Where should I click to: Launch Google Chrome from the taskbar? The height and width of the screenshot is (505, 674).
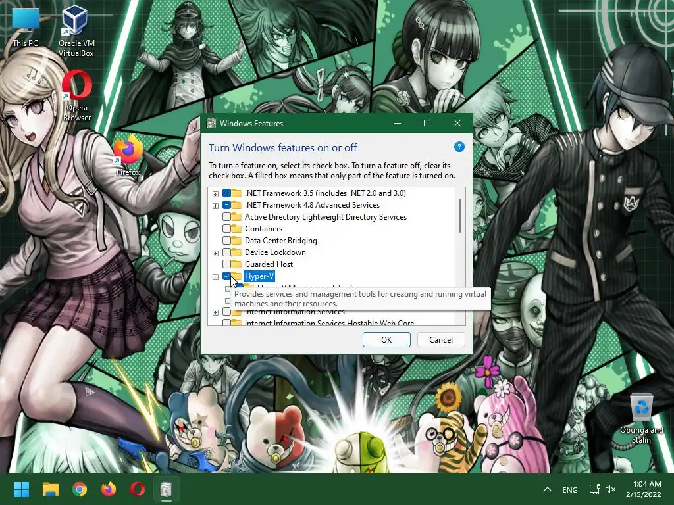pos(80,489)
